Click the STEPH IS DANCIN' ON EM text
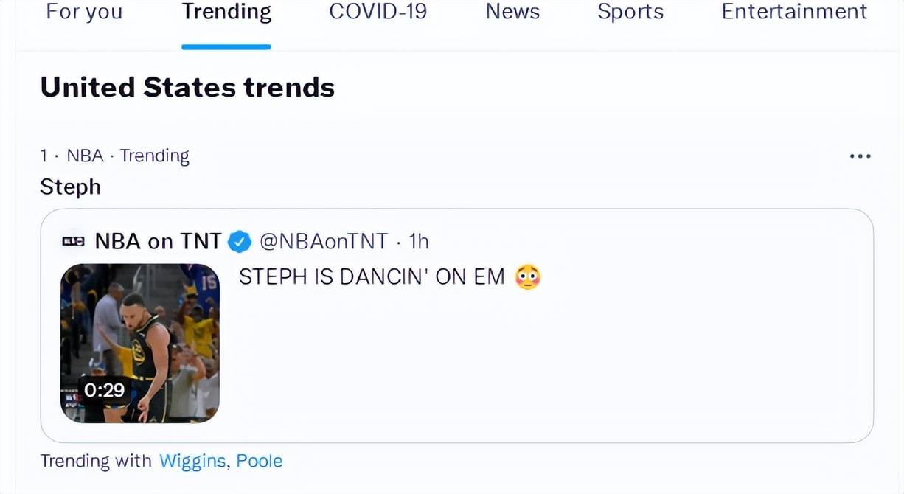 (372, 276)
